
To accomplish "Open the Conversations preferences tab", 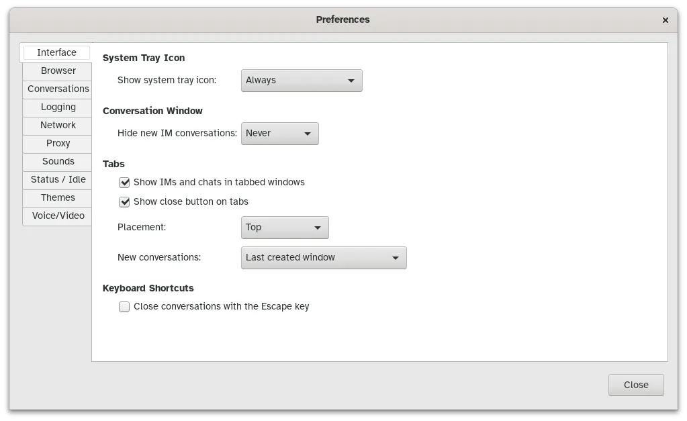I will tap(58, 89).
